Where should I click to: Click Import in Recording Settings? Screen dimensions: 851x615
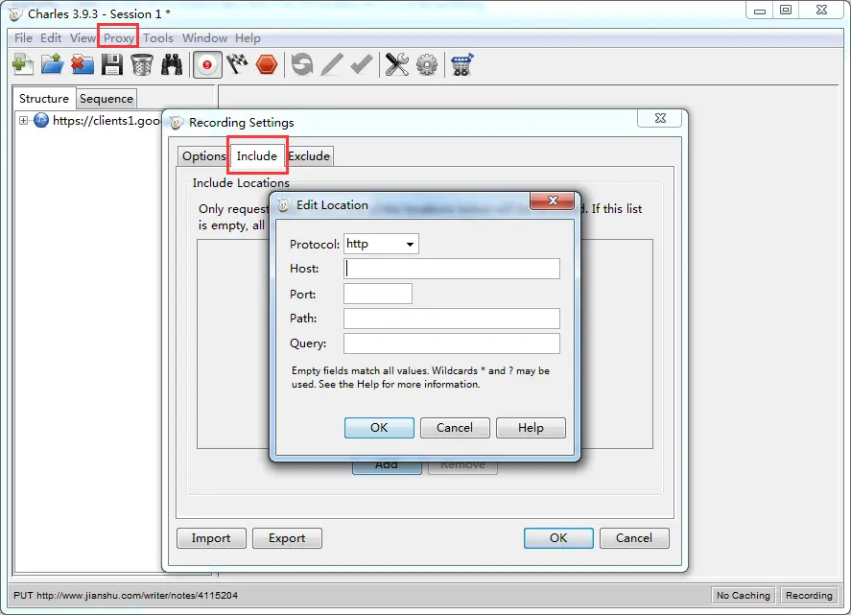tap(211, 538)
